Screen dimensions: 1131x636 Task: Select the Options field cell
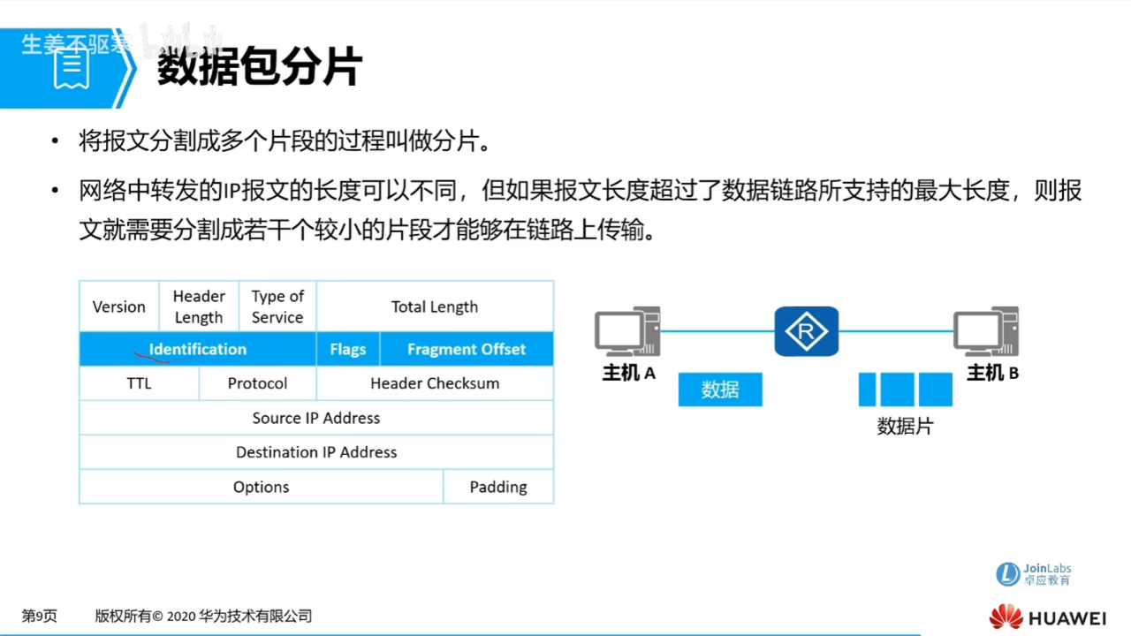(x=261, y=487)
